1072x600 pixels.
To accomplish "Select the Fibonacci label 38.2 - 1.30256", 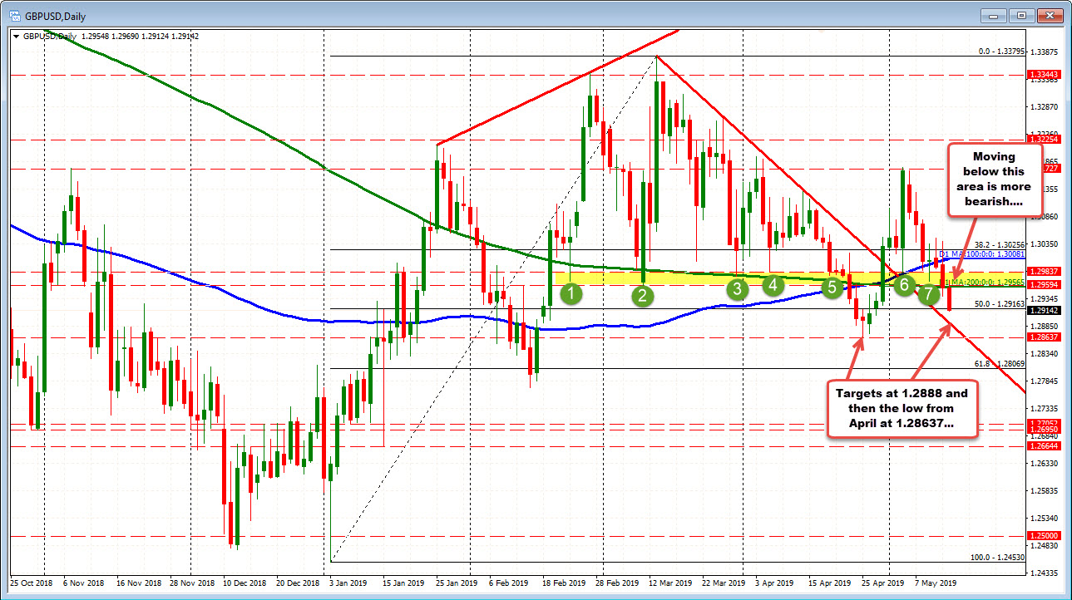I will coord(999,244).
